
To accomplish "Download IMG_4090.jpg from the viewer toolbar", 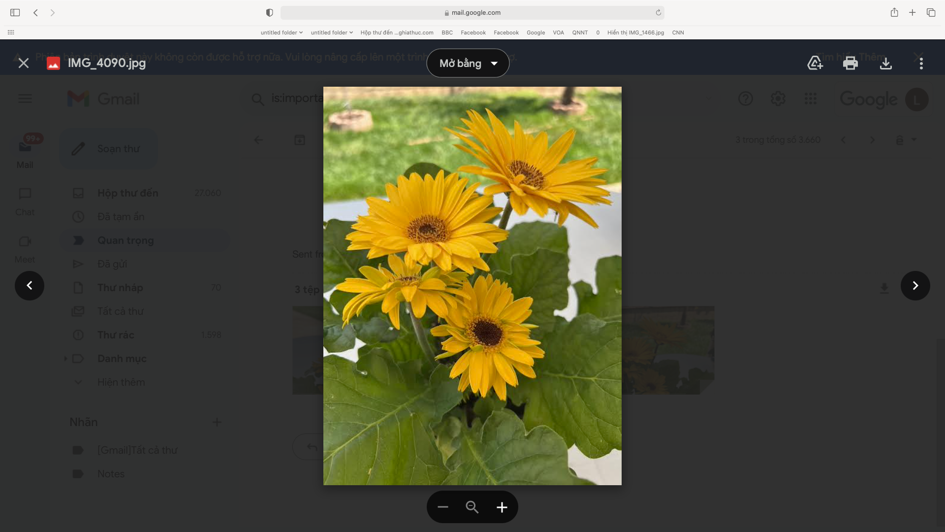I will pyautogui.click(x=885, y=63).
